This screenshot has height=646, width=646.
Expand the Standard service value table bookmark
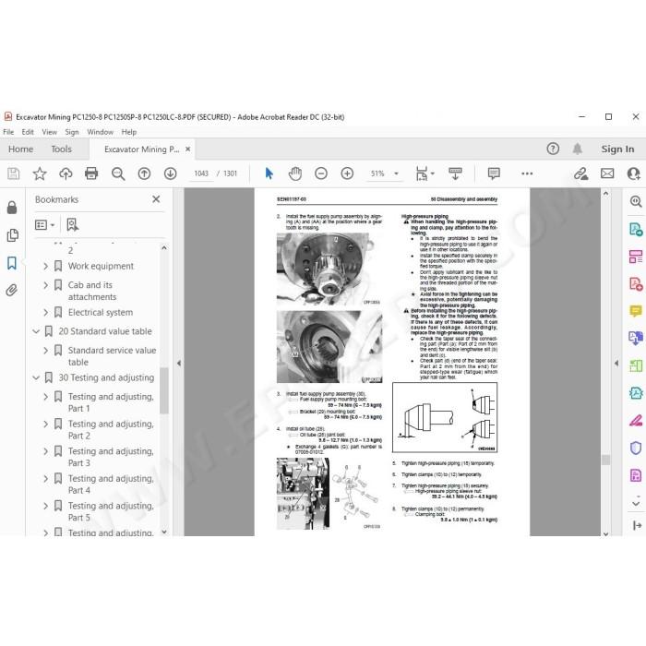pos(46,351)
